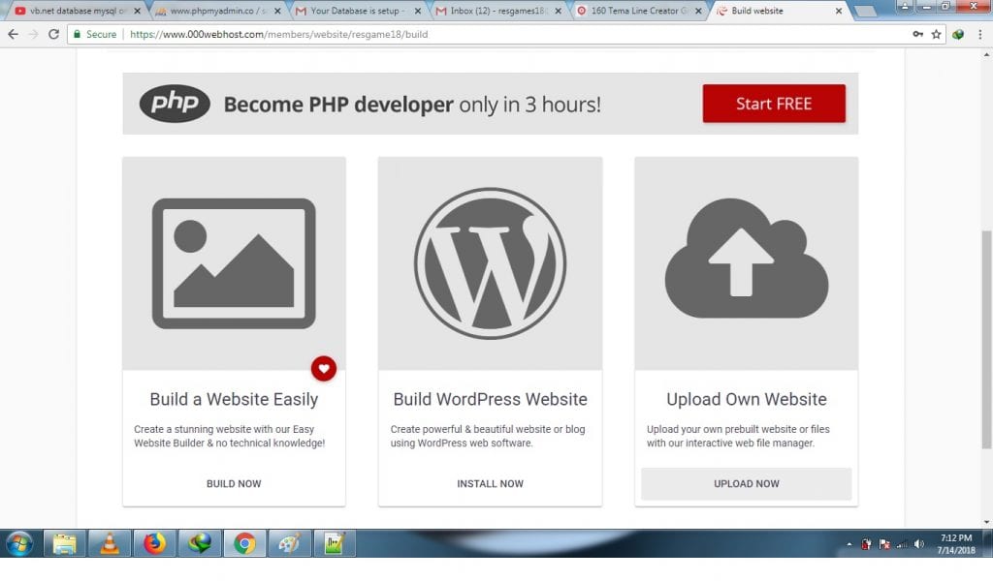Screen dimensions: 993x581
Task: Click the Chrome taskbar icon
Action: point(244,543)
